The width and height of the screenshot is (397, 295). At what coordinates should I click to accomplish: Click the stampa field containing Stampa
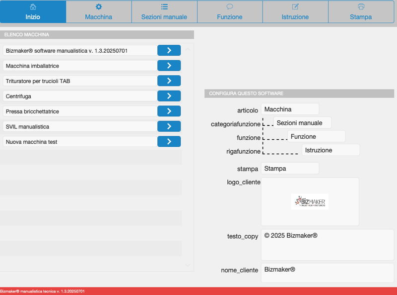(x=290, y=168)
